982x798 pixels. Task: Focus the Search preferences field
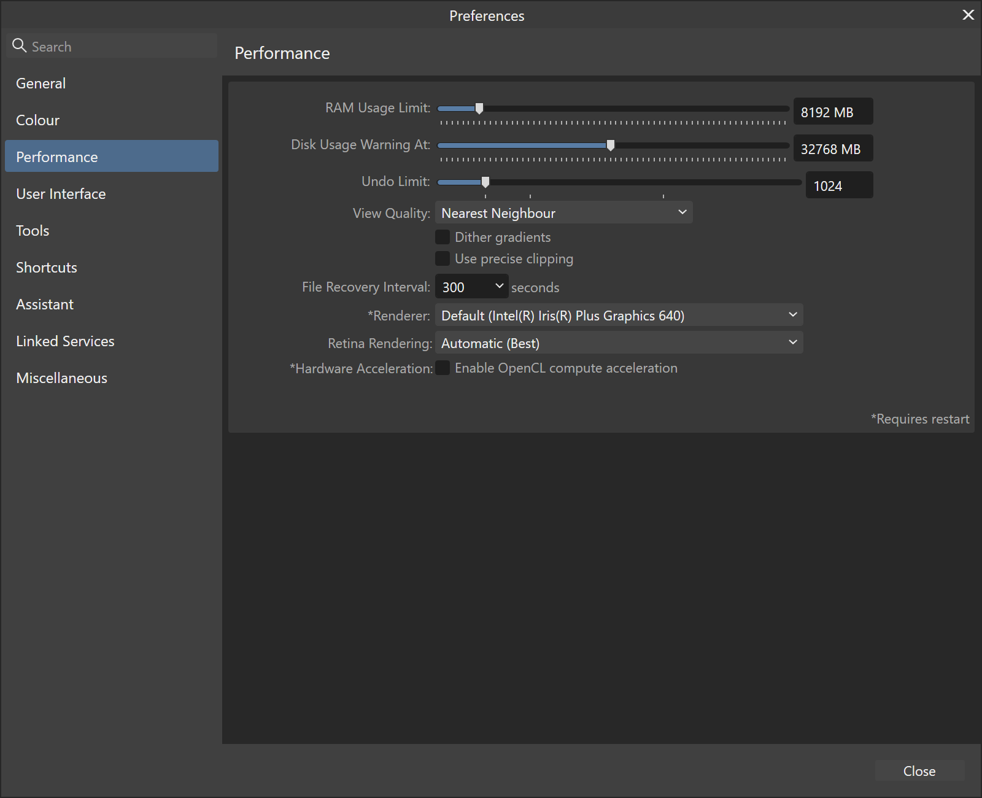[112, 46]
